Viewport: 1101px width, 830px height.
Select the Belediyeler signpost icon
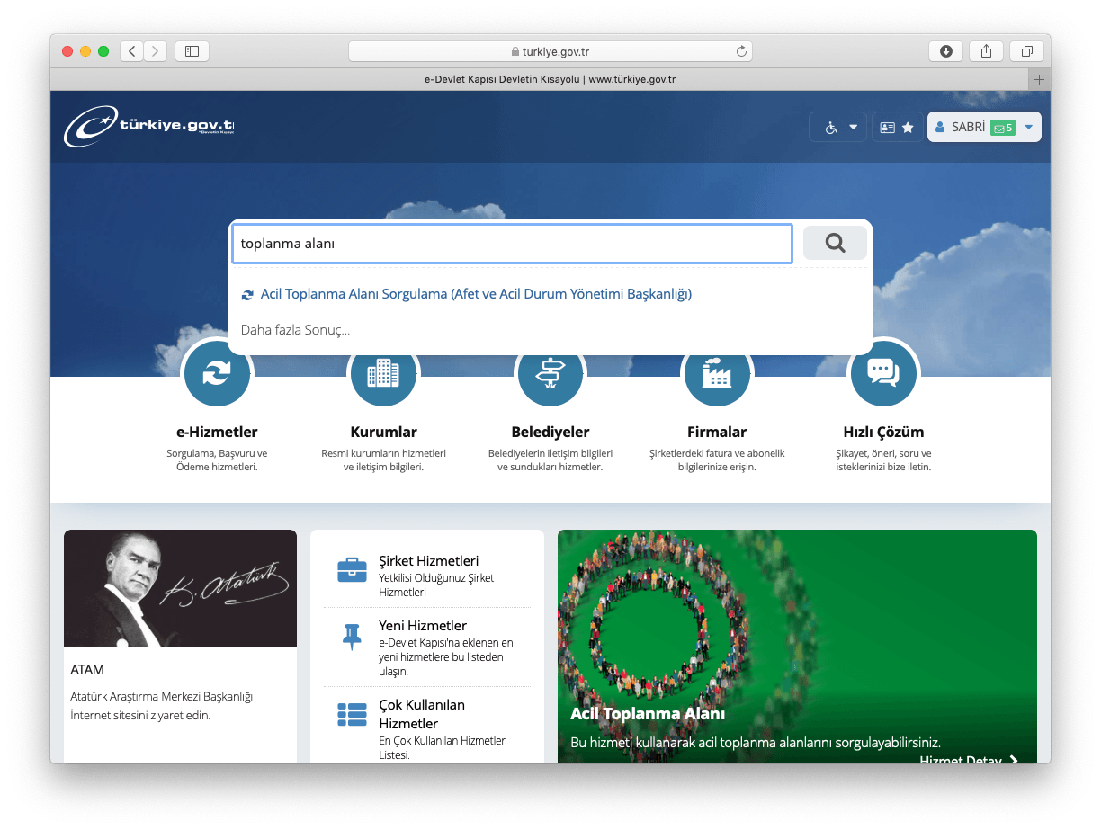point(550,374)
